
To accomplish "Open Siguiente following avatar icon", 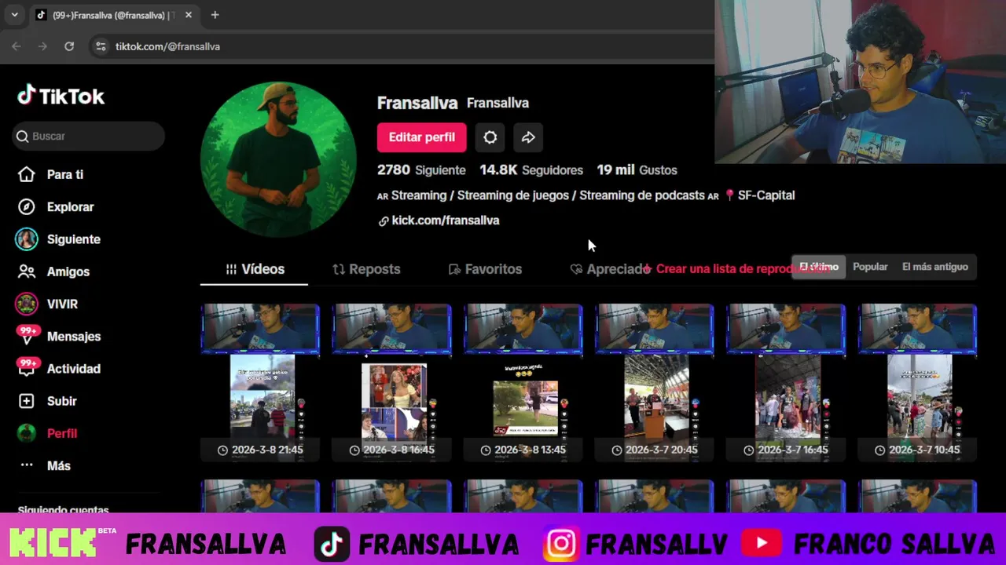I will tap(27, 239).
